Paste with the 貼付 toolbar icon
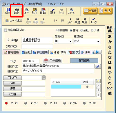Image resolution: width=116 pixels, height=113 pixels. click(35, 11)
